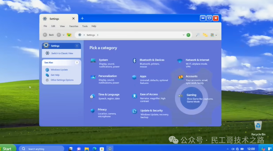Open the Favorites menu

pyautogui.click(x=74, y=26)
